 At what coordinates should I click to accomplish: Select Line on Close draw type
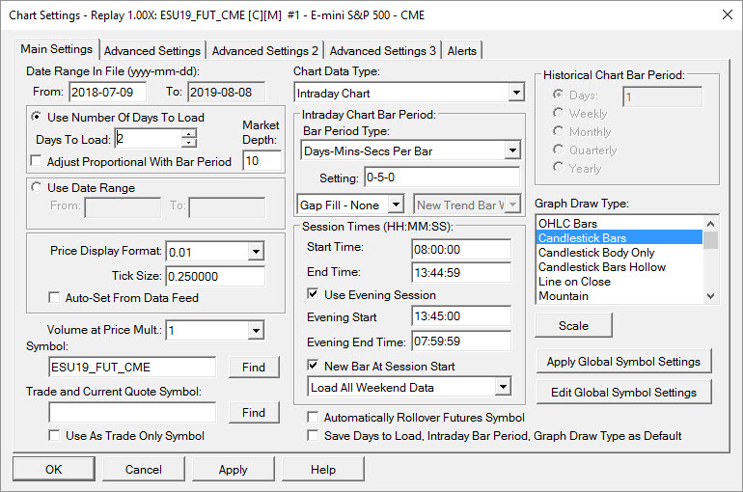[x=619, y=282]
